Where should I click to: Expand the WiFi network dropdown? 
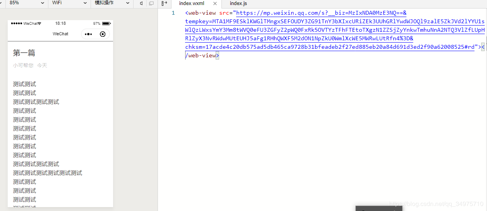70,3
